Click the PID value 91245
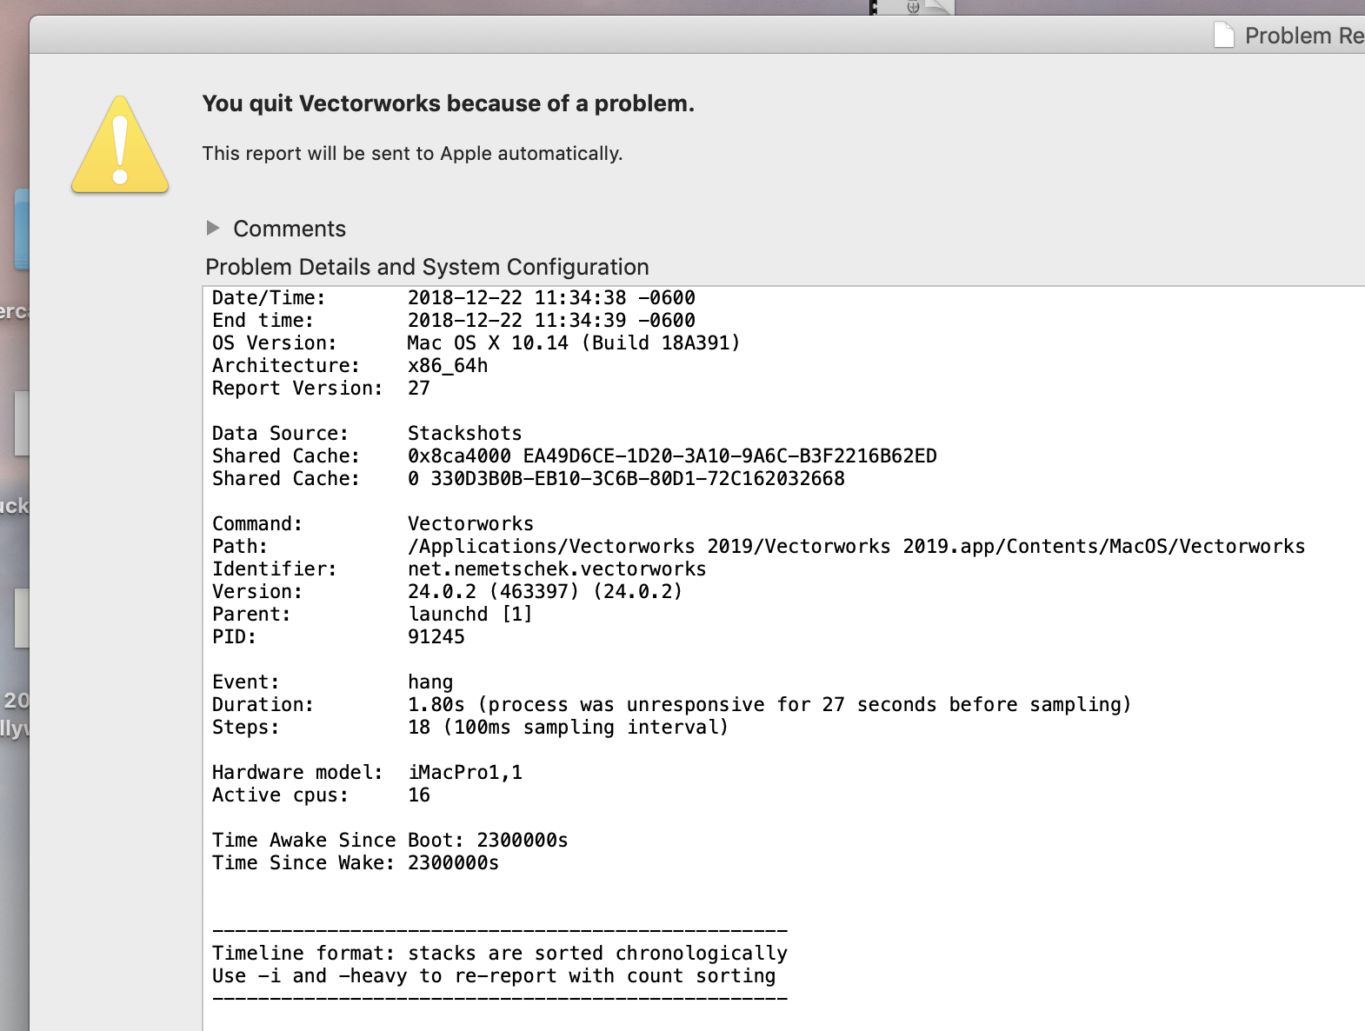The height and width of the screenshot is (1031, 1365). click(436, 637)
